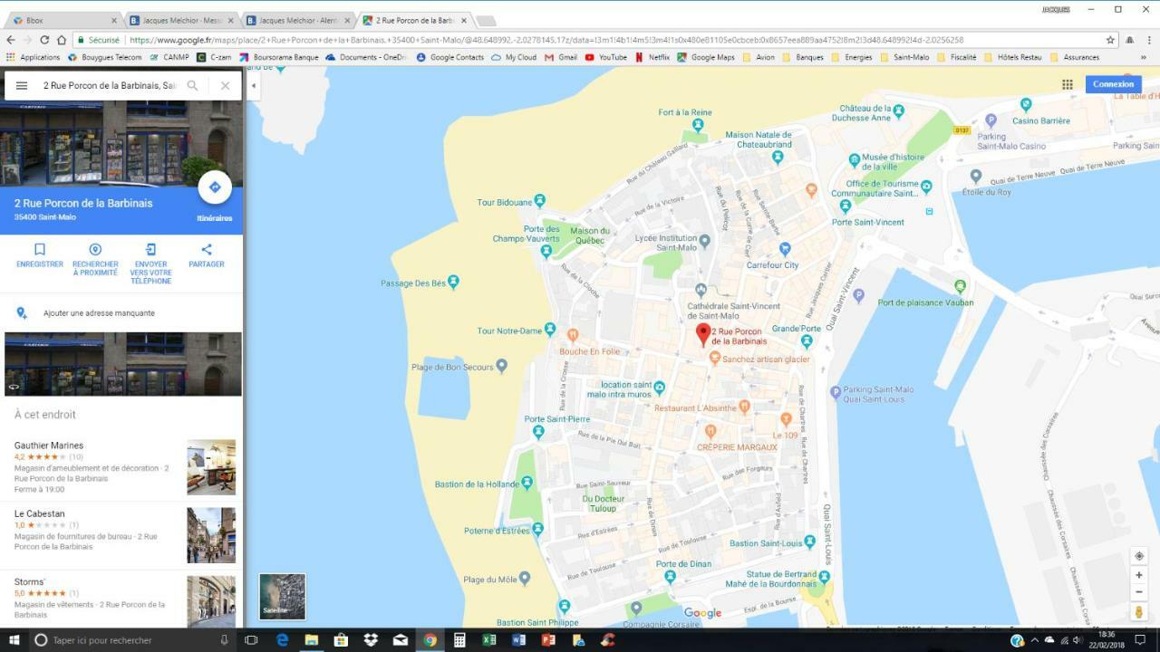Click the Street View pegman icon
This screenshot has width=1160, height=652.
click(x=1139, y=612)
